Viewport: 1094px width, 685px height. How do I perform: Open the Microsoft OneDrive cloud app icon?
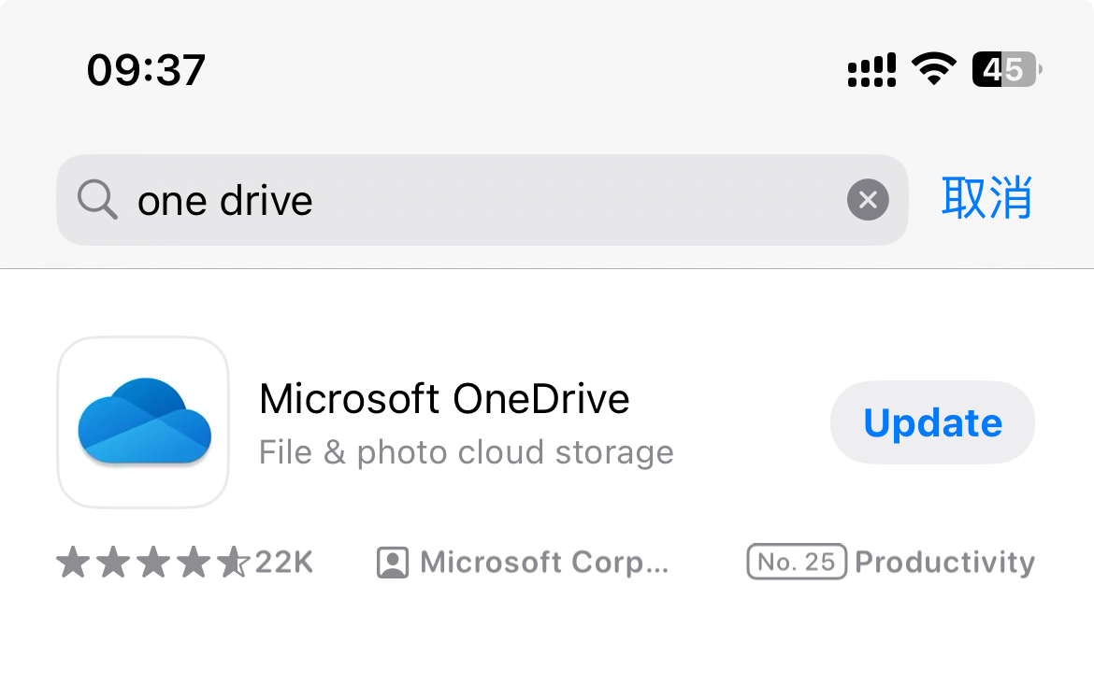144,422
